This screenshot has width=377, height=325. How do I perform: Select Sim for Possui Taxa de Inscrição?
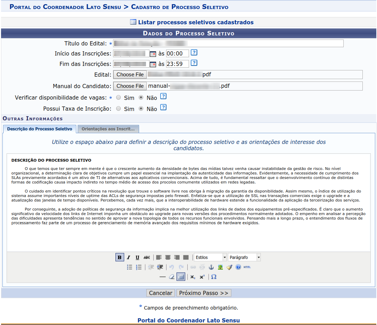click(x=118, y=109)
